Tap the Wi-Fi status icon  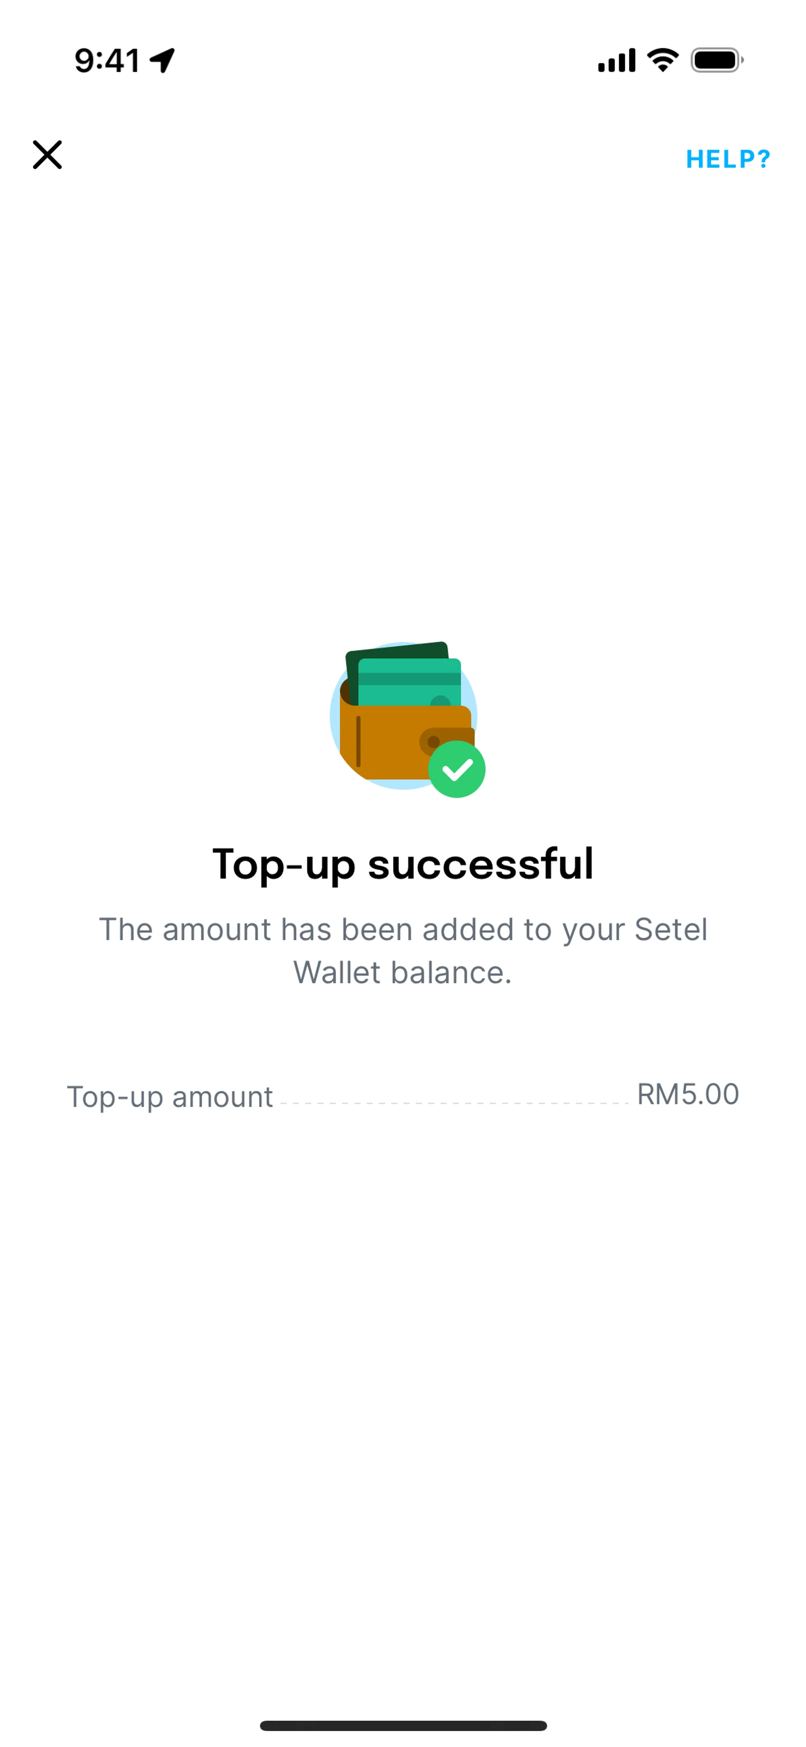[662, 60]
